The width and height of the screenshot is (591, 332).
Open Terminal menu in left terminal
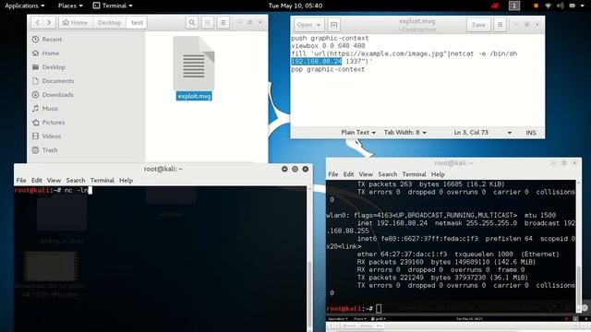tap(103, 181)
